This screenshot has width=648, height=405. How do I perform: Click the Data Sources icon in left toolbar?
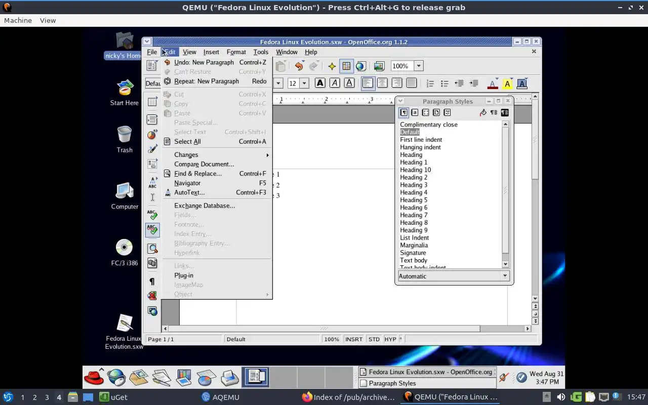point(152,263)
